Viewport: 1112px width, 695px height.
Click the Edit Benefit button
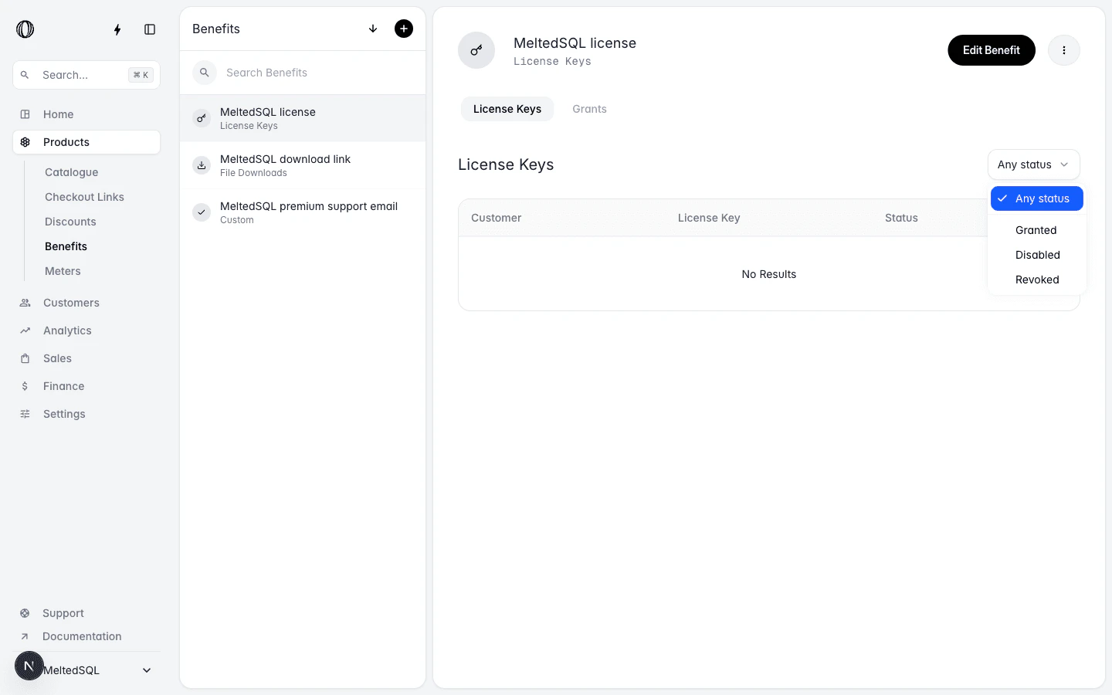[992, 50]
